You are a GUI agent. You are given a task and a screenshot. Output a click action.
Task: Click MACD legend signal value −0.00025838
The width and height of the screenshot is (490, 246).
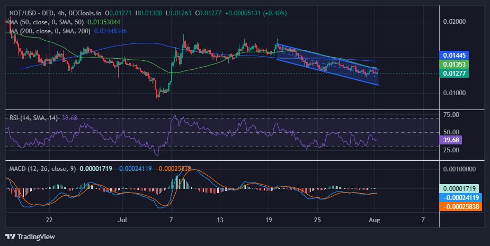173,169
